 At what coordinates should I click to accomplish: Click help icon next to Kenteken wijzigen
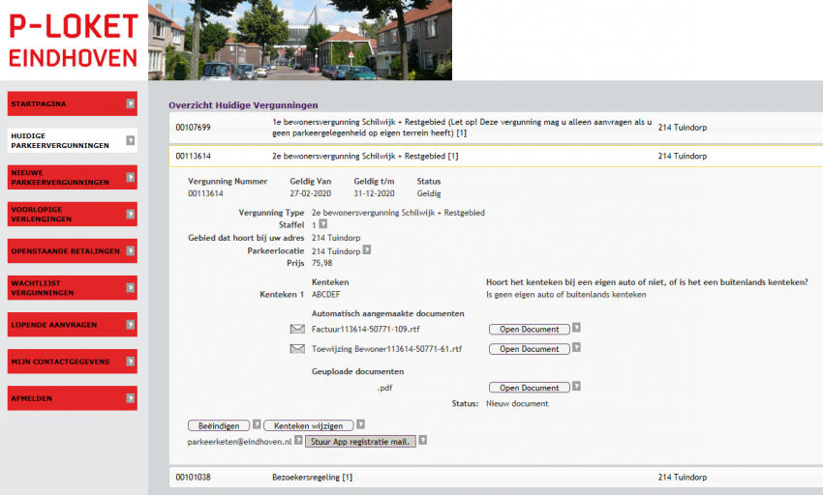tap(360, 424)
